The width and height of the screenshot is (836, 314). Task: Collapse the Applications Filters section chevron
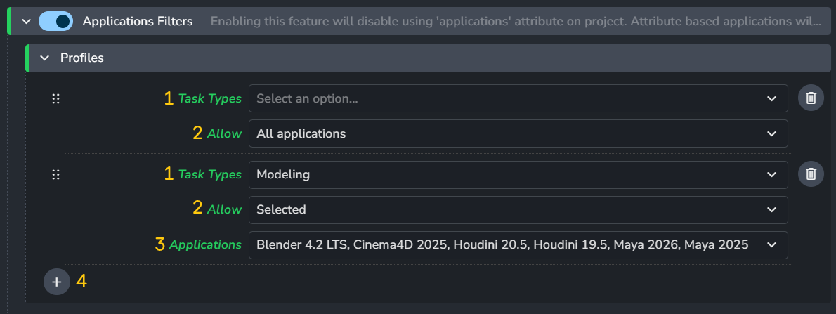click(x=26, y=22)
